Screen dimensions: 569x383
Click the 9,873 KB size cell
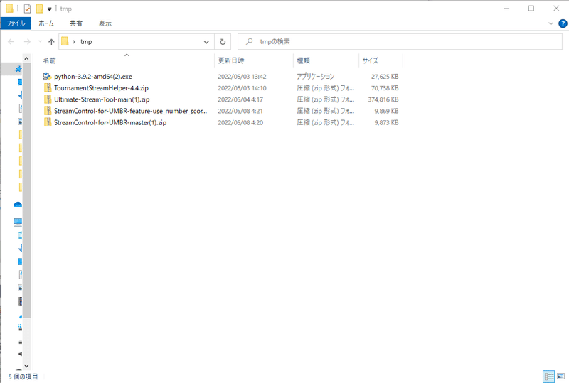[x=386, y=123]
